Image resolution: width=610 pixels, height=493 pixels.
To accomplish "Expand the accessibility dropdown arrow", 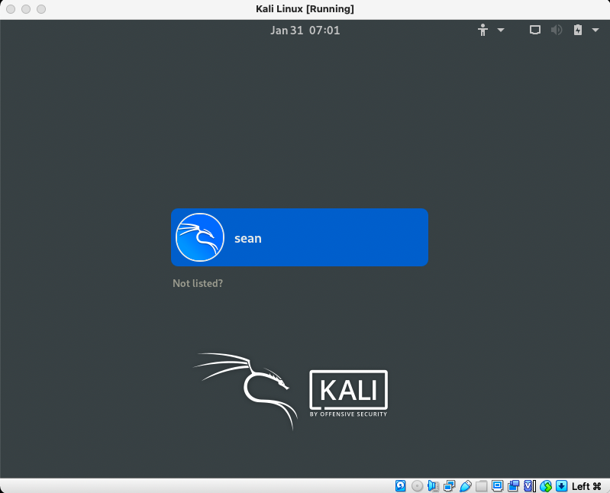I will [501, 30].
